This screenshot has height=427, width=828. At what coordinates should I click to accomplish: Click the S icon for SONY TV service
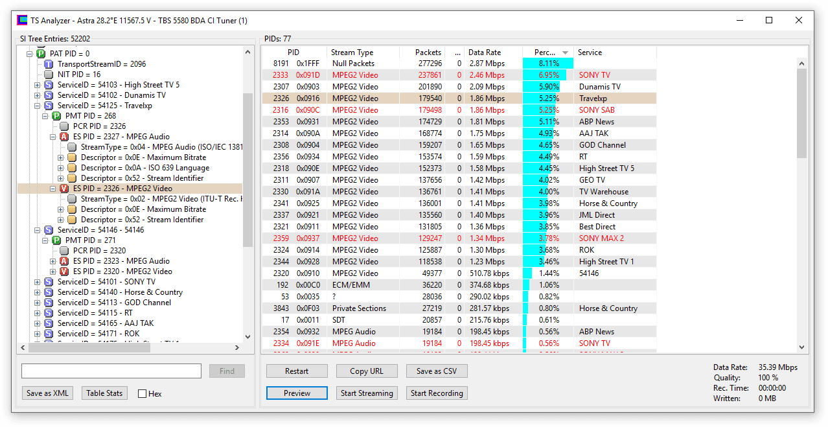[x=49, y=282]
